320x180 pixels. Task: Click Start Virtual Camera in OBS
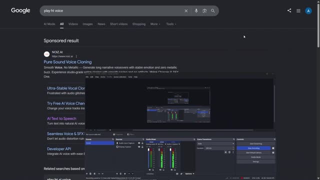(x=253, y=152)
